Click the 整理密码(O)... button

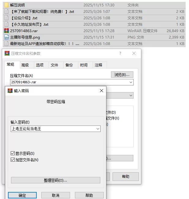56,180
